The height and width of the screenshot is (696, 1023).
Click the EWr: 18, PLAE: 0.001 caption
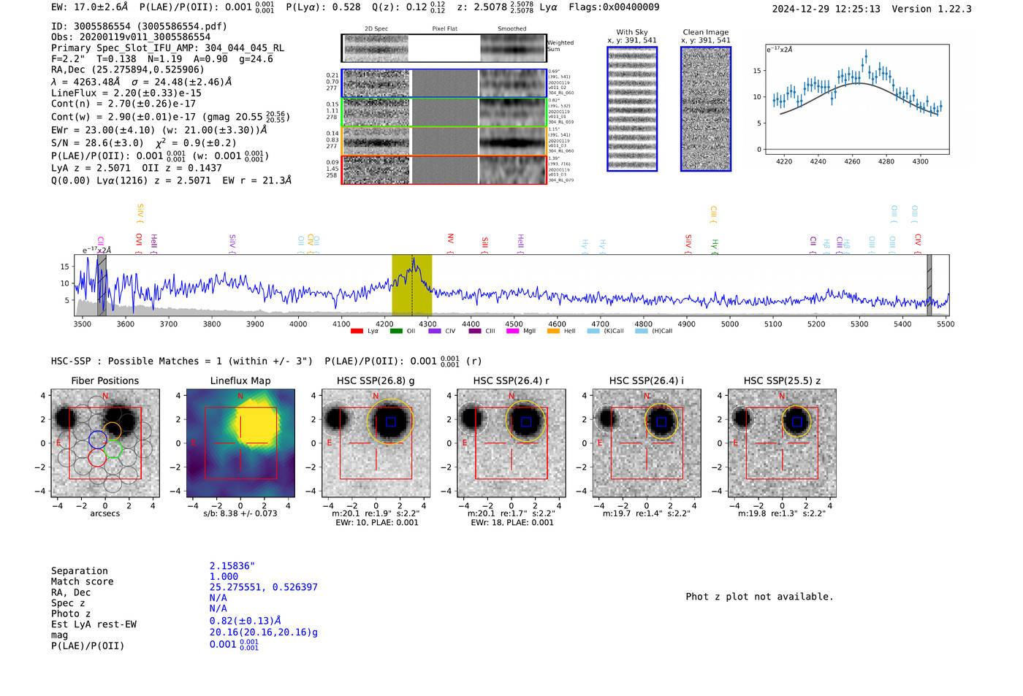pos(512,523)
